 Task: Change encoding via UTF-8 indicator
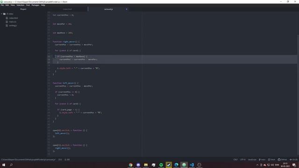pos(243,160)
